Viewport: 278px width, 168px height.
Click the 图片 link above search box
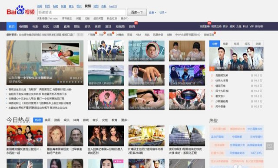pos(79,6)
